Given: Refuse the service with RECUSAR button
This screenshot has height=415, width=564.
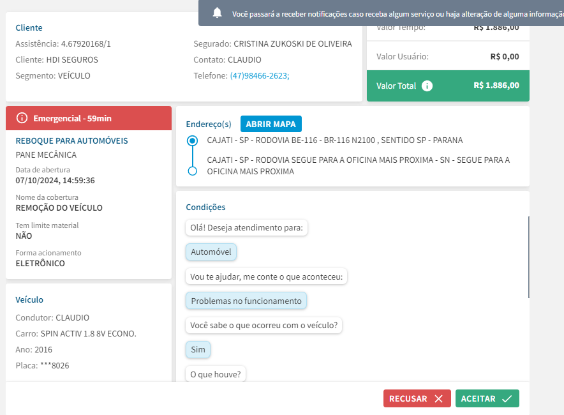Looking at the screenshot, I should (x=417, y=398).
